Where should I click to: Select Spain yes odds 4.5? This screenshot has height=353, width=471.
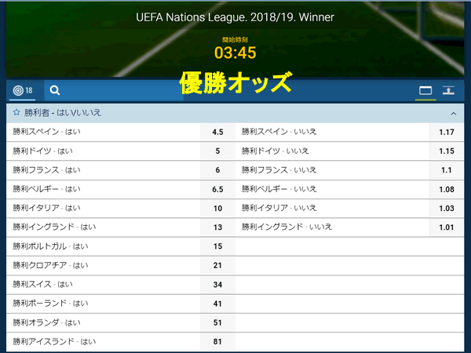(217, 132)
